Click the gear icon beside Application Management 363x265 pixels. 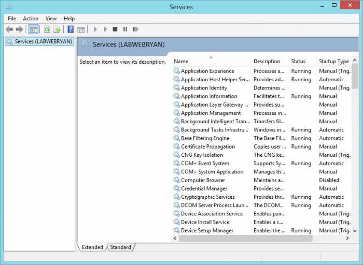pyautogui.click(x=177, y=113)
